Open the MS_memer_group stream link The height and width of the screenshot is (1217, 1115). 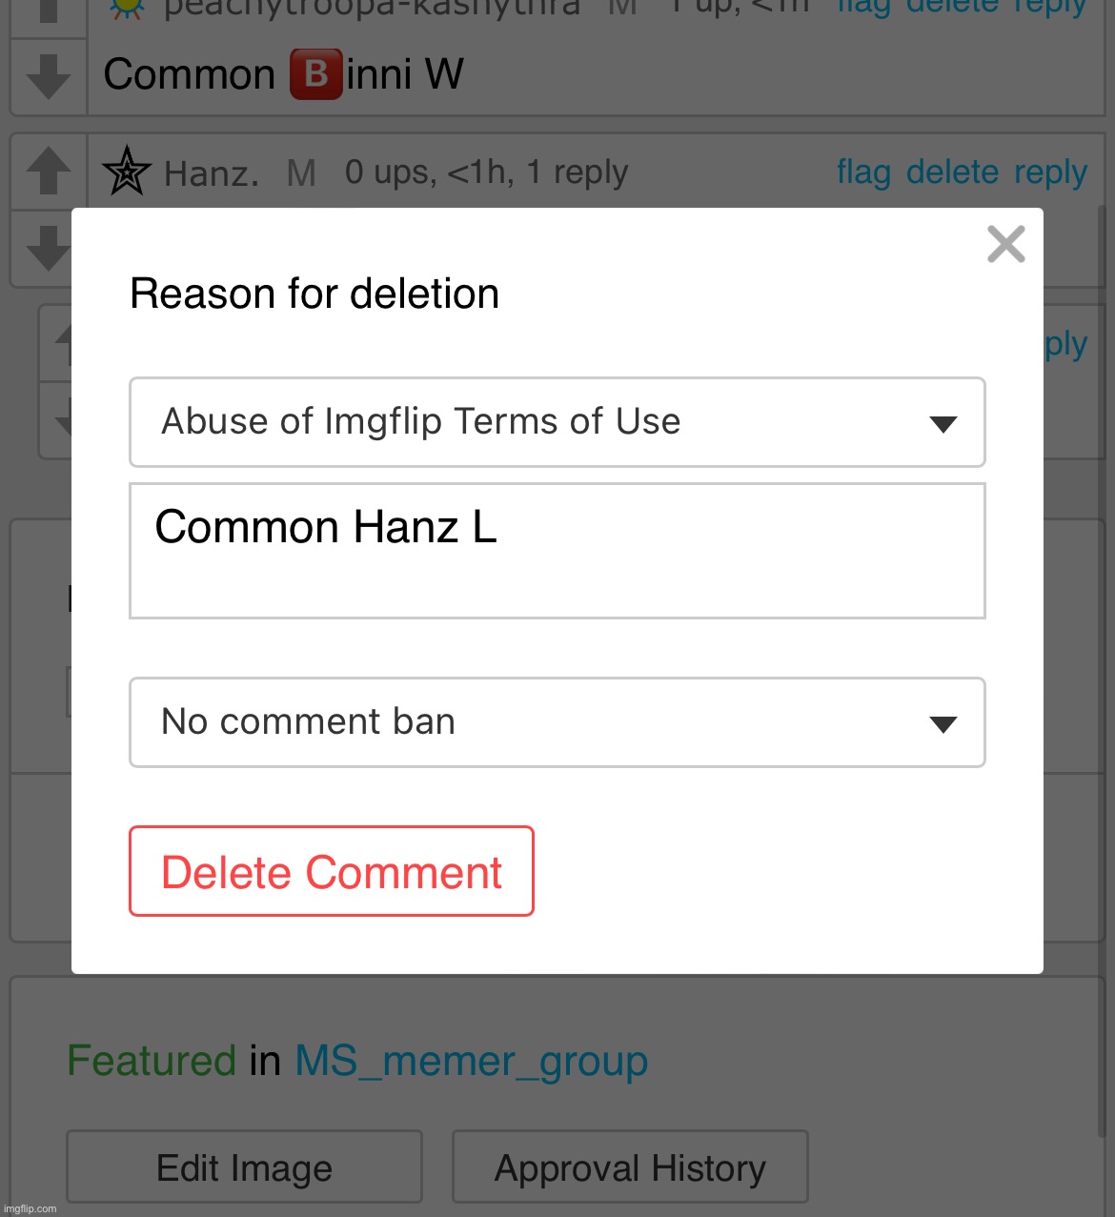pos(471,1061)
